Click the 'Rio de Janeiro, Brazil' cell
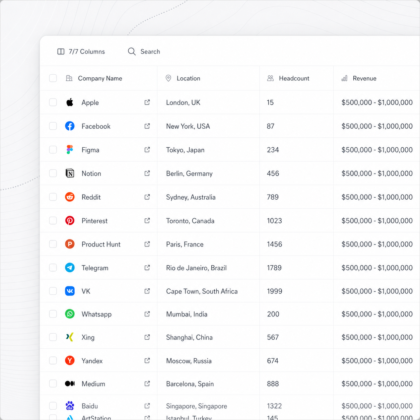Viewport: 420px width, 420px height. point(196,268)
